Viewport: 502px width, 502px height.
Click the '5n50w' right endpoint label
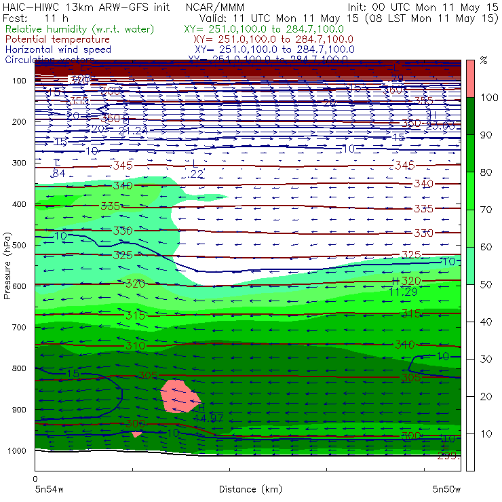tap(446, 489)
